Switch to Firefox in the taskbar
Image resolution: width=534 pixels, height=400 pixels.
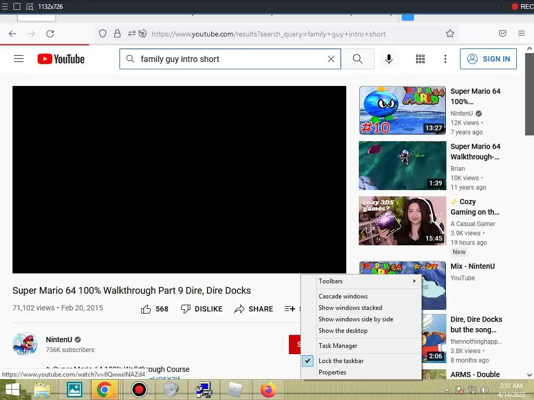pos(269,390)
